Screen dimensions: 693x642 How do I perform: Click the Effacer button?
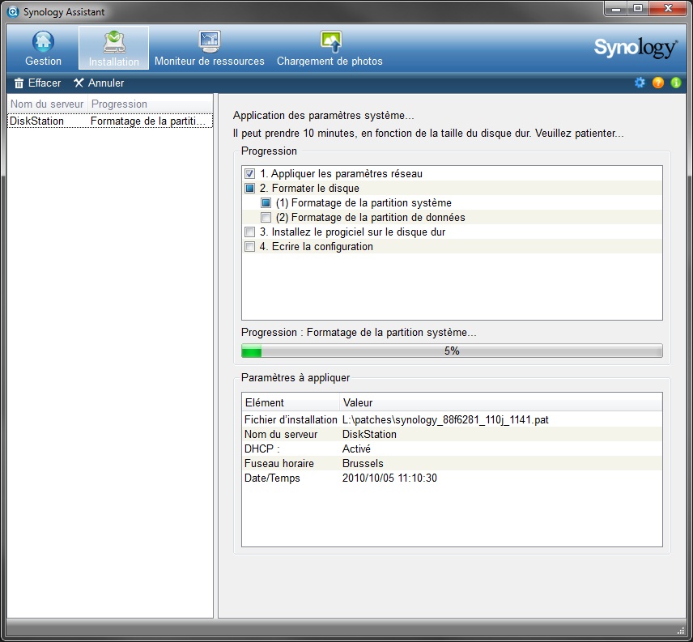click(x=37, y=83)
